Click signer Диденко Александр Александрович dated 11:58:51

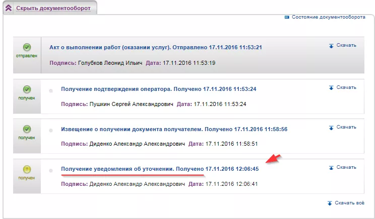pyautogui.click(x=137, y=144)
